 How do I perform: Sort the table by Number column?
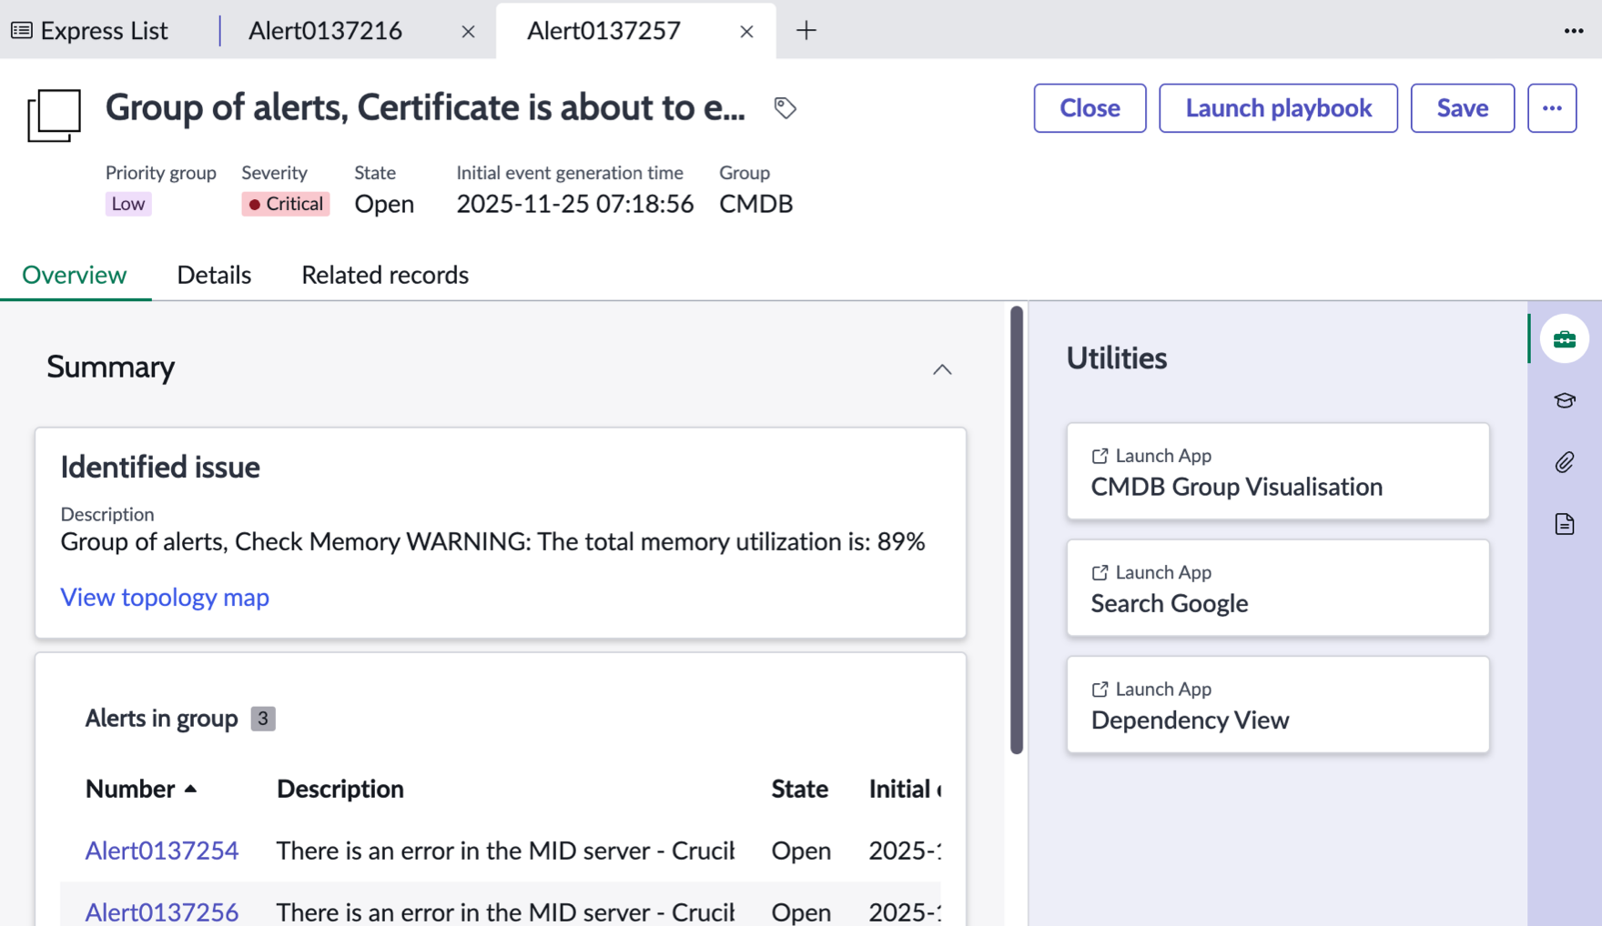point(141,789)
